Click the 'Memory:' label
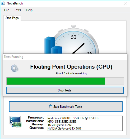130x139 pixels. pyautogui.click(x=38, y=124)
